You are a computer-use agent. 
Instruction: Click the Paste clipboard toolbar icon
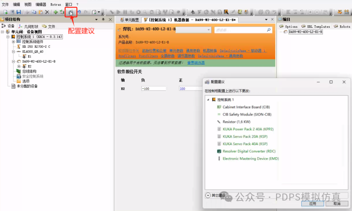[41, 12]
